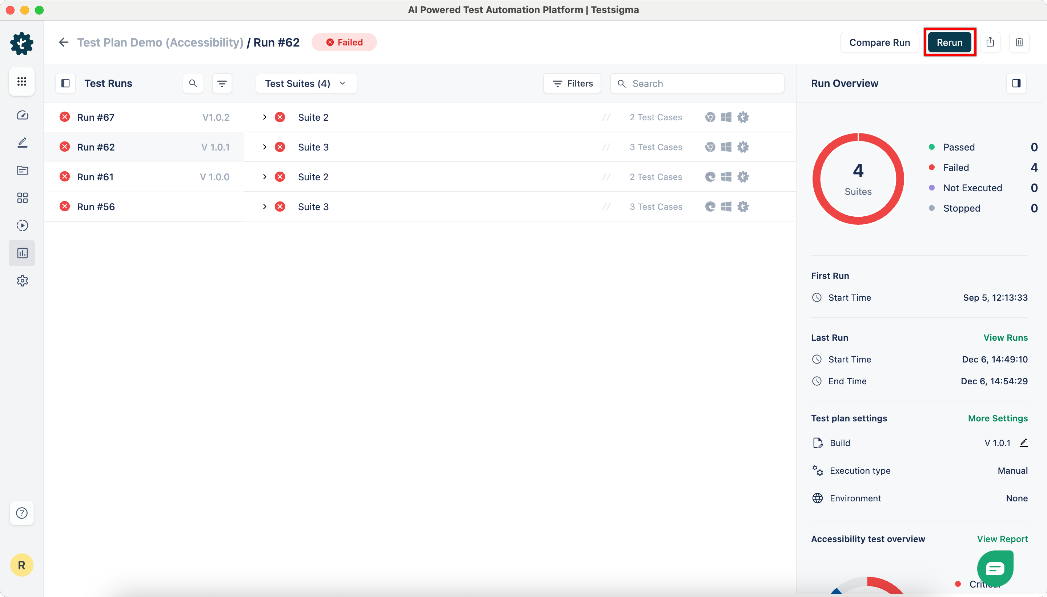Open the apps grid menu icon
Viewport: 1047px width, 597px height.
(22, 81)
